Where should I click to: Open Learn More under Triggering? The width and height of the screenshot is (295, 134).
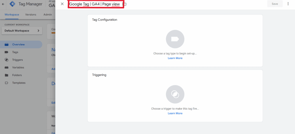click(175, 113)
